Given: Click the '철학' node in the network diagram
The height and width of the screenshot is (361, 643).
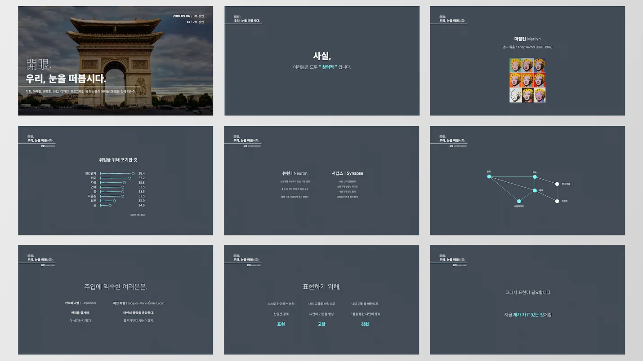Looking at the screenshot, I should pyautogui.click(x=489, y=176).
